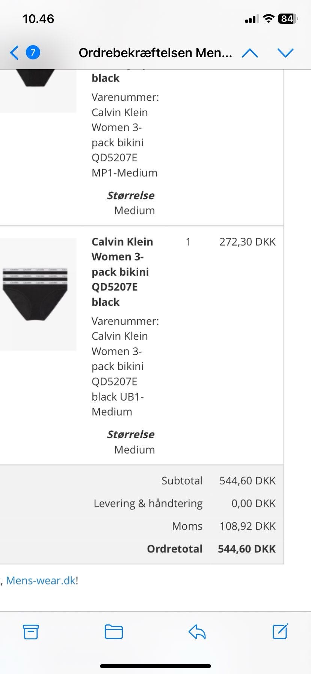Viewport: 311px width, 674px height.
Task: Tap the Subtotal 544,60 DKK row
Action: (x=218, y=481)
